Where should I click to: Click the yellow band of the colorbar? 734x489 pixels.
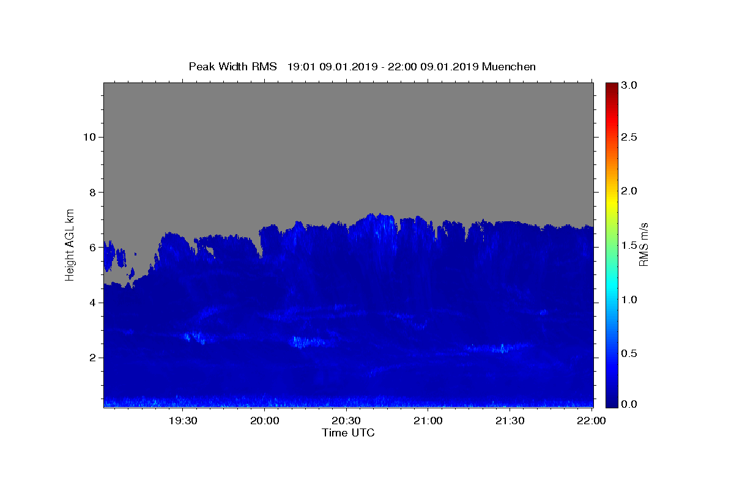(x=612, y=202)
